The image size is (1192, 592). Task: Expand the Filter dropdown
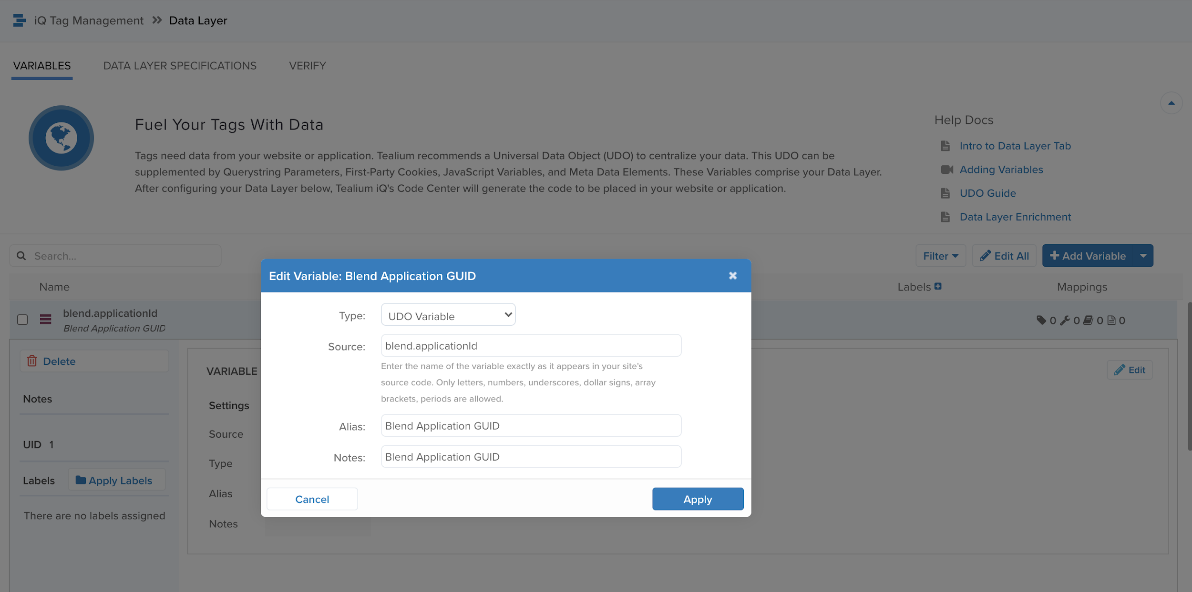pyautogui.click(x=940, y=256)
